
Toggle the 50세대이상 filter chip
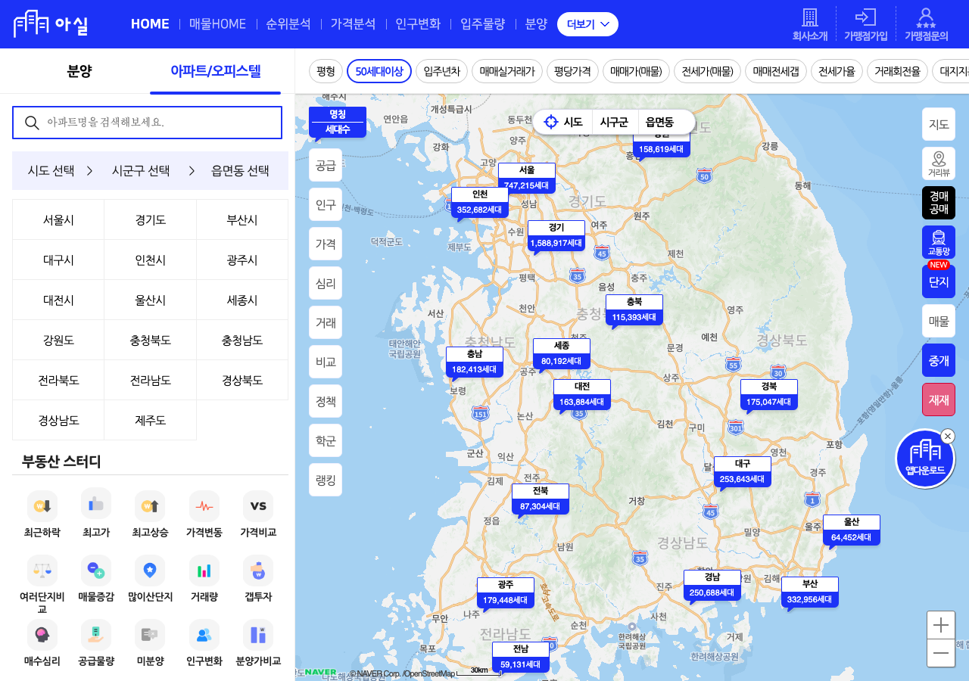(x=379, y=72)
